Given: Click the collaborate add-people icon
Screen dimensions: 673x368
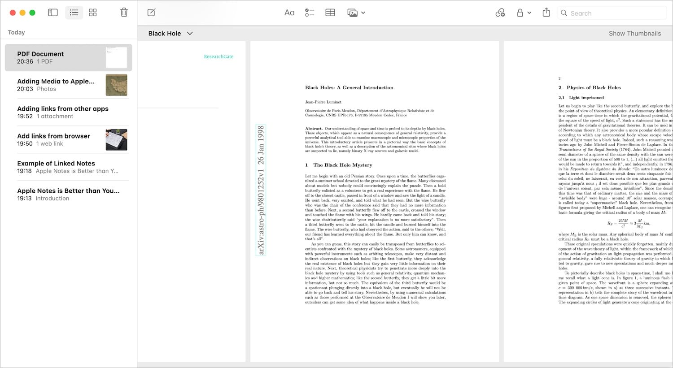Looking at the screenshot, I should pos(500,13).
